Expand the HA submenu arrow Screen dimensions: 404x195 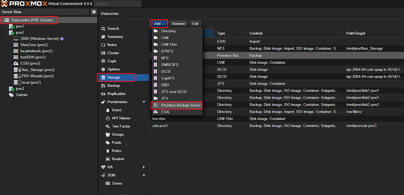click(x=144, y=167)
